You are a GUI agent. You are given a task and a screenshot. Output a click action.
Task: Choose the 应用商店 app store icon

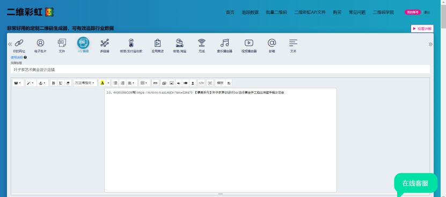point(157,43)
